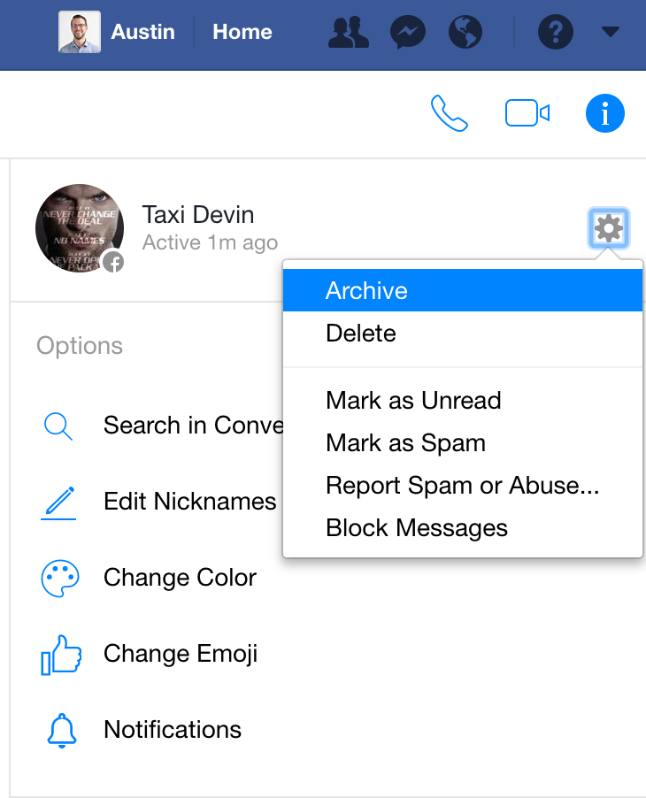
Task: Select Mark as Unread option
Action: click(x=413, y=401)
